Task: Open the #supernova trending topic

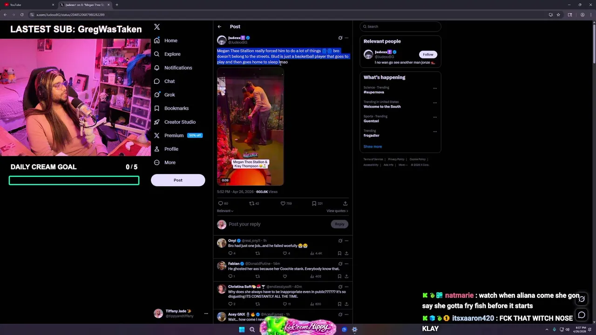Action: [374, 92]
